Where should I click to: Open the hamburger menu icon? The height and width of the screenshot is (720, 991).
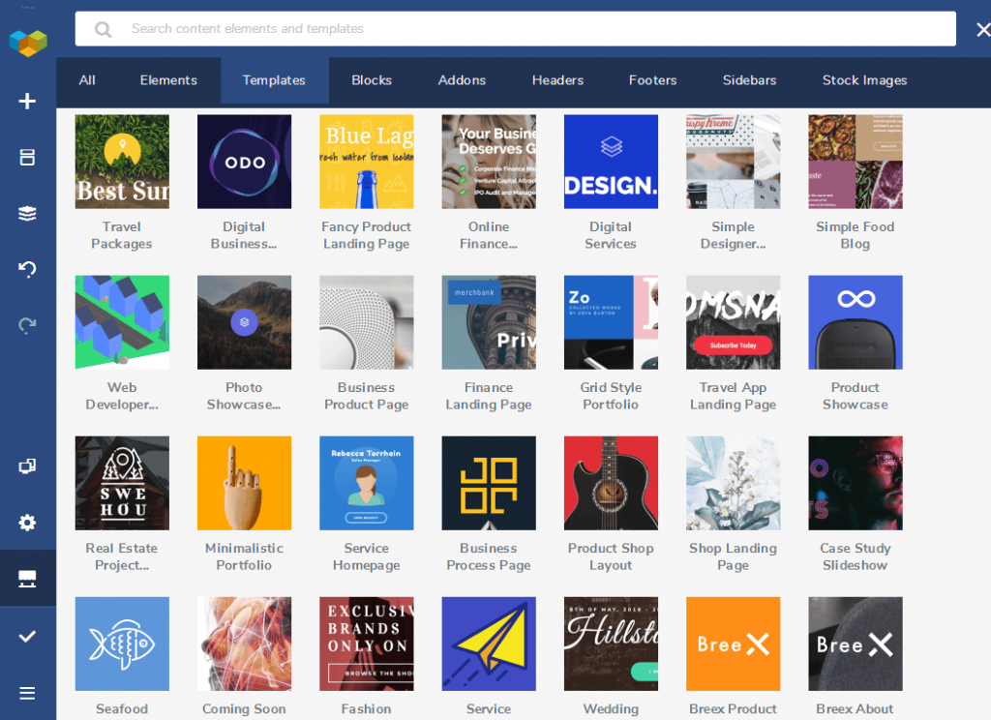(27, 693)
